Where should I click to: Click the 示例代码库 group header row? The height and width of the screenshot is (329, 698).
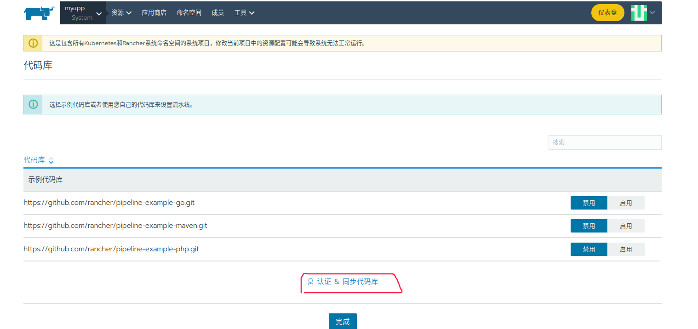click(x=343, y=180)
